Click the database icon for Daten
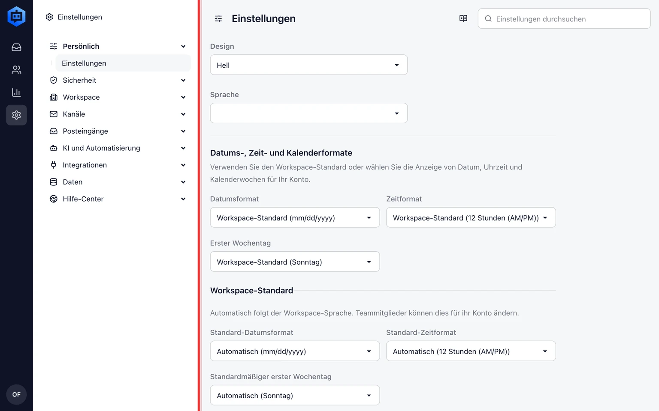 (54, 182)
